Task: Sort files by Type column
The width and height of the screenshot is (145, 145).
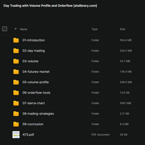Action: pos(95,29)
